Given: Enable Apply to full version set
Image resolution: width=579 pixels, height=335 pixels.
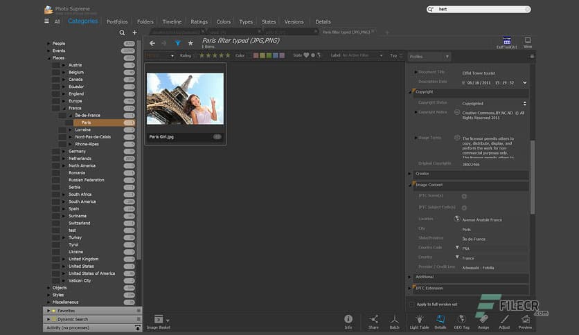Looking at the screenshot, I should pyautogui.click(x=412, y=304).
